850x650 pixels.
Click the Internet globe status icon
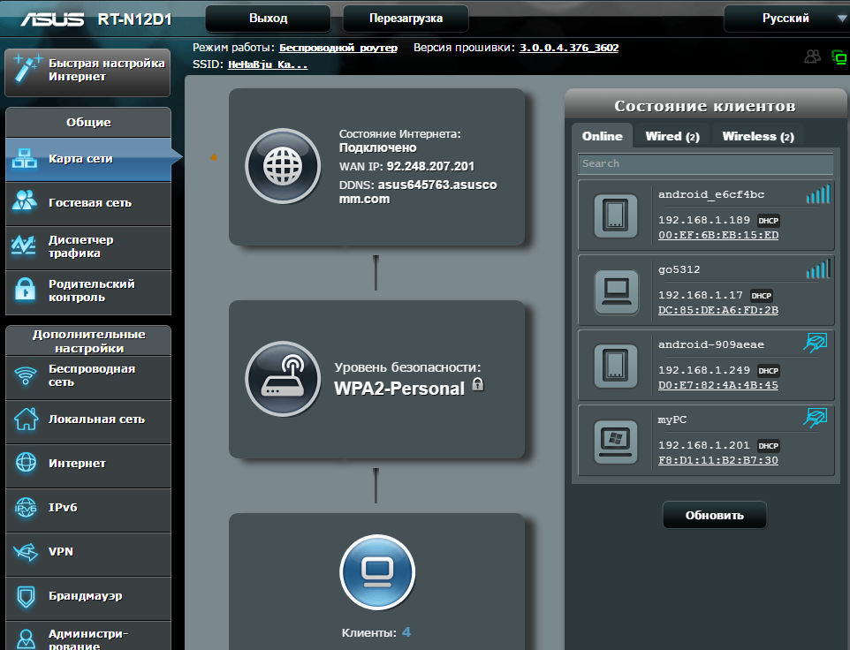pos(283,166)
